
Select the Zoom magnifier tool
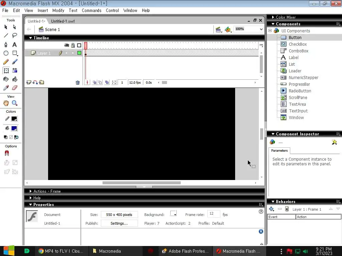[15, 103]
